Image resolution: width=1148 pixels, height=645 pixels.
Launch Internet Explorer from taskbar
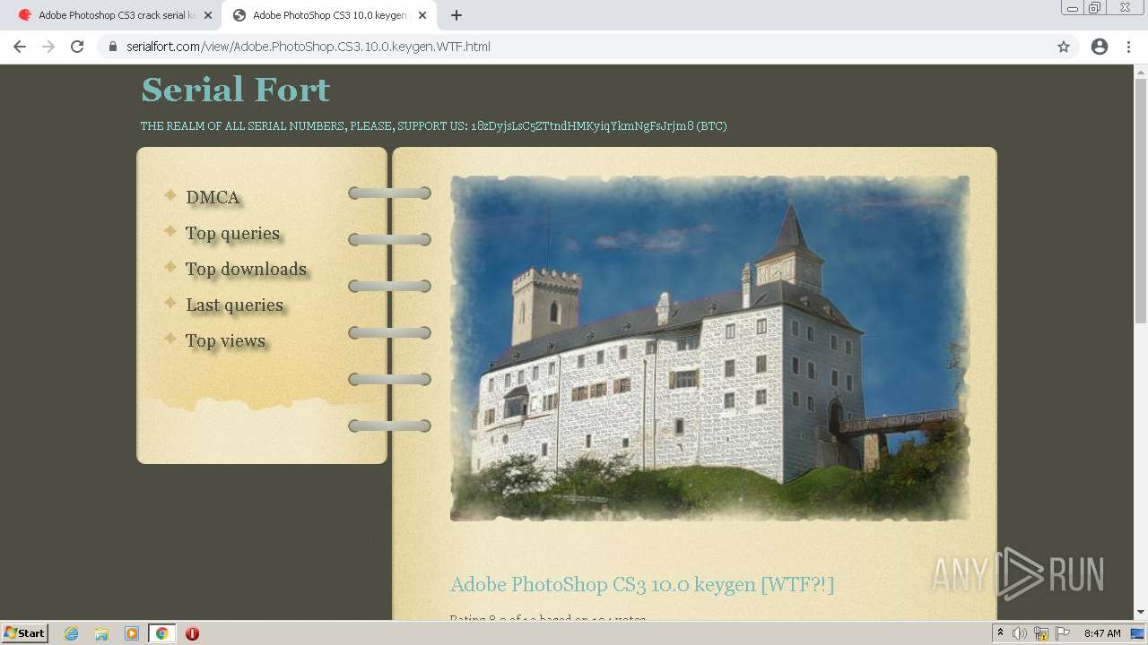(71, 633)
